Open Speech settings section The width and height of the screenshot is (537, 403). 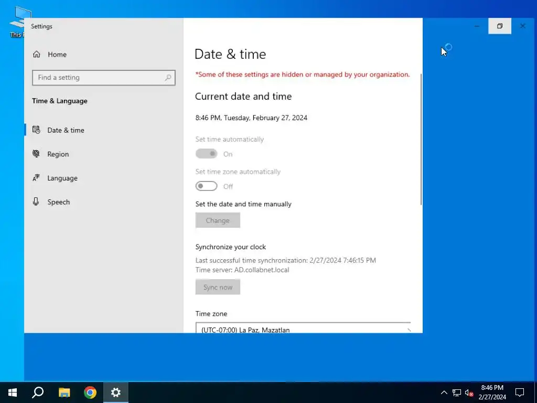103,202
